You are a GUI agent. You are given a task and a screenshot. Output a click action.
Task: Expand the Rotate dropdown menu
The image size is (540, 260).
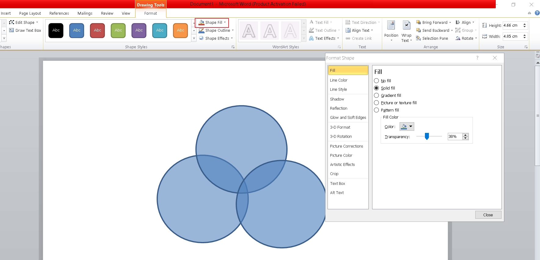pyautogui.click(x=476, y=38)
